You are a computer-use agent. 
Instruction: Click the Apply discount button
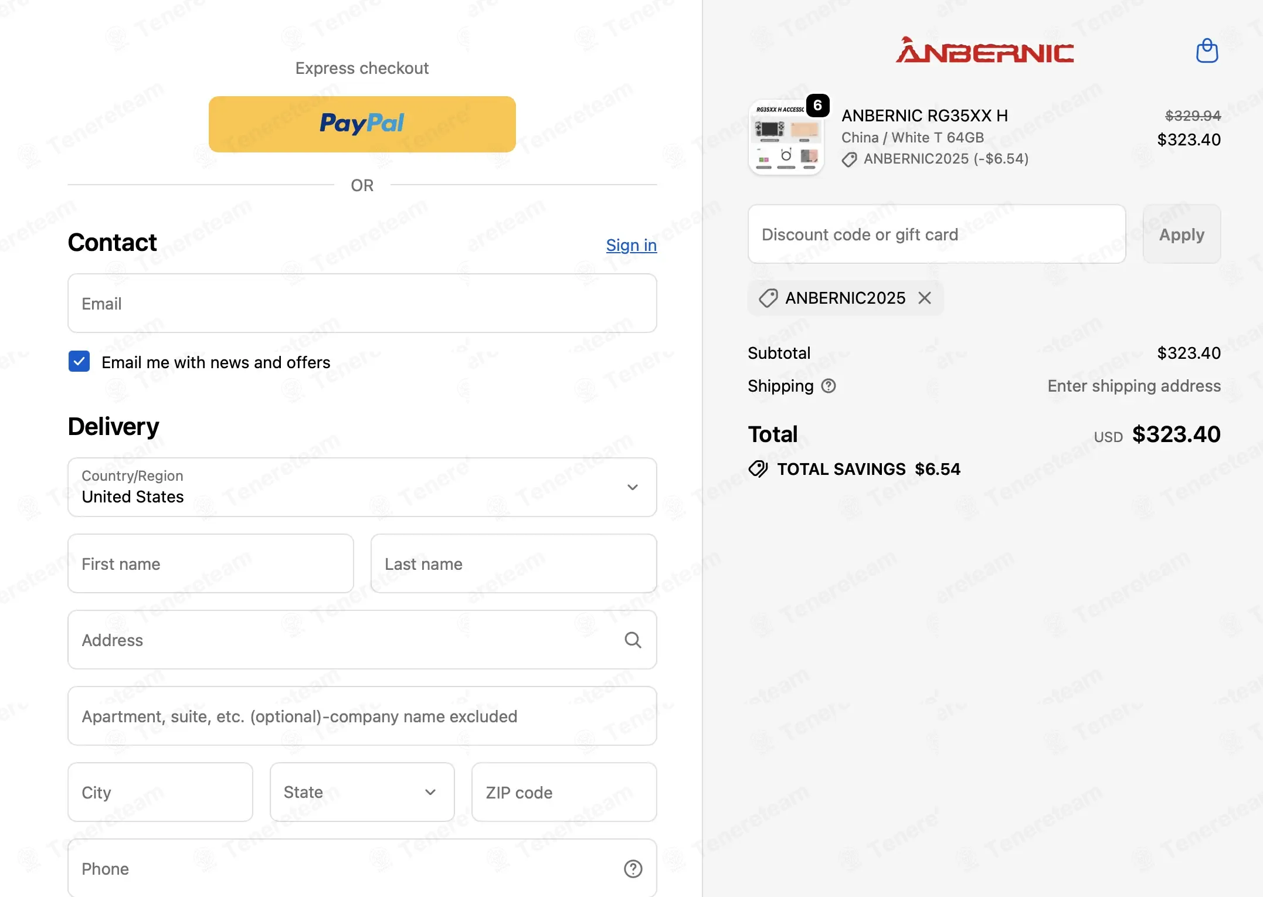[1181, 234]
